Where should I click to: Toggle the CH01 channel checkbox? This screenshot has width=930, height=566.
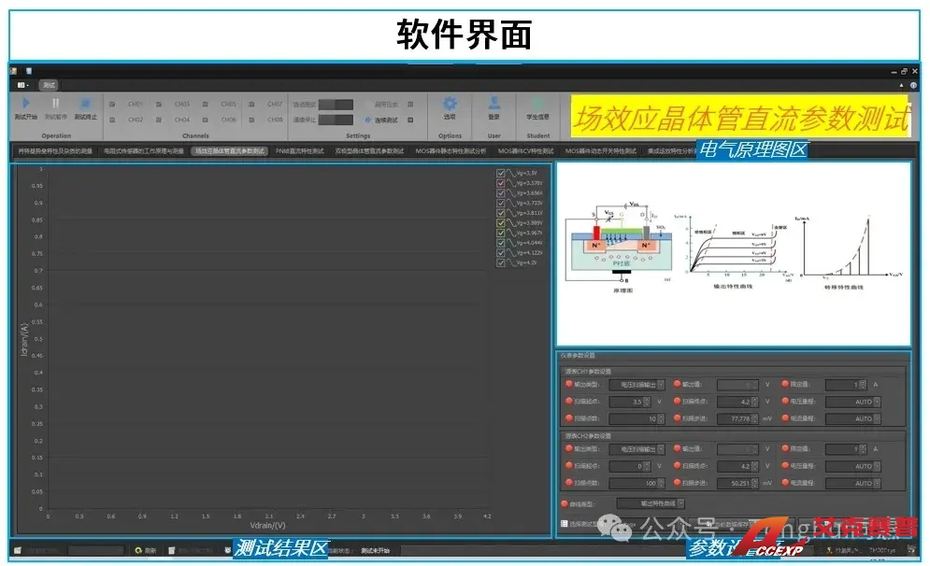click(x=112, y=105)
